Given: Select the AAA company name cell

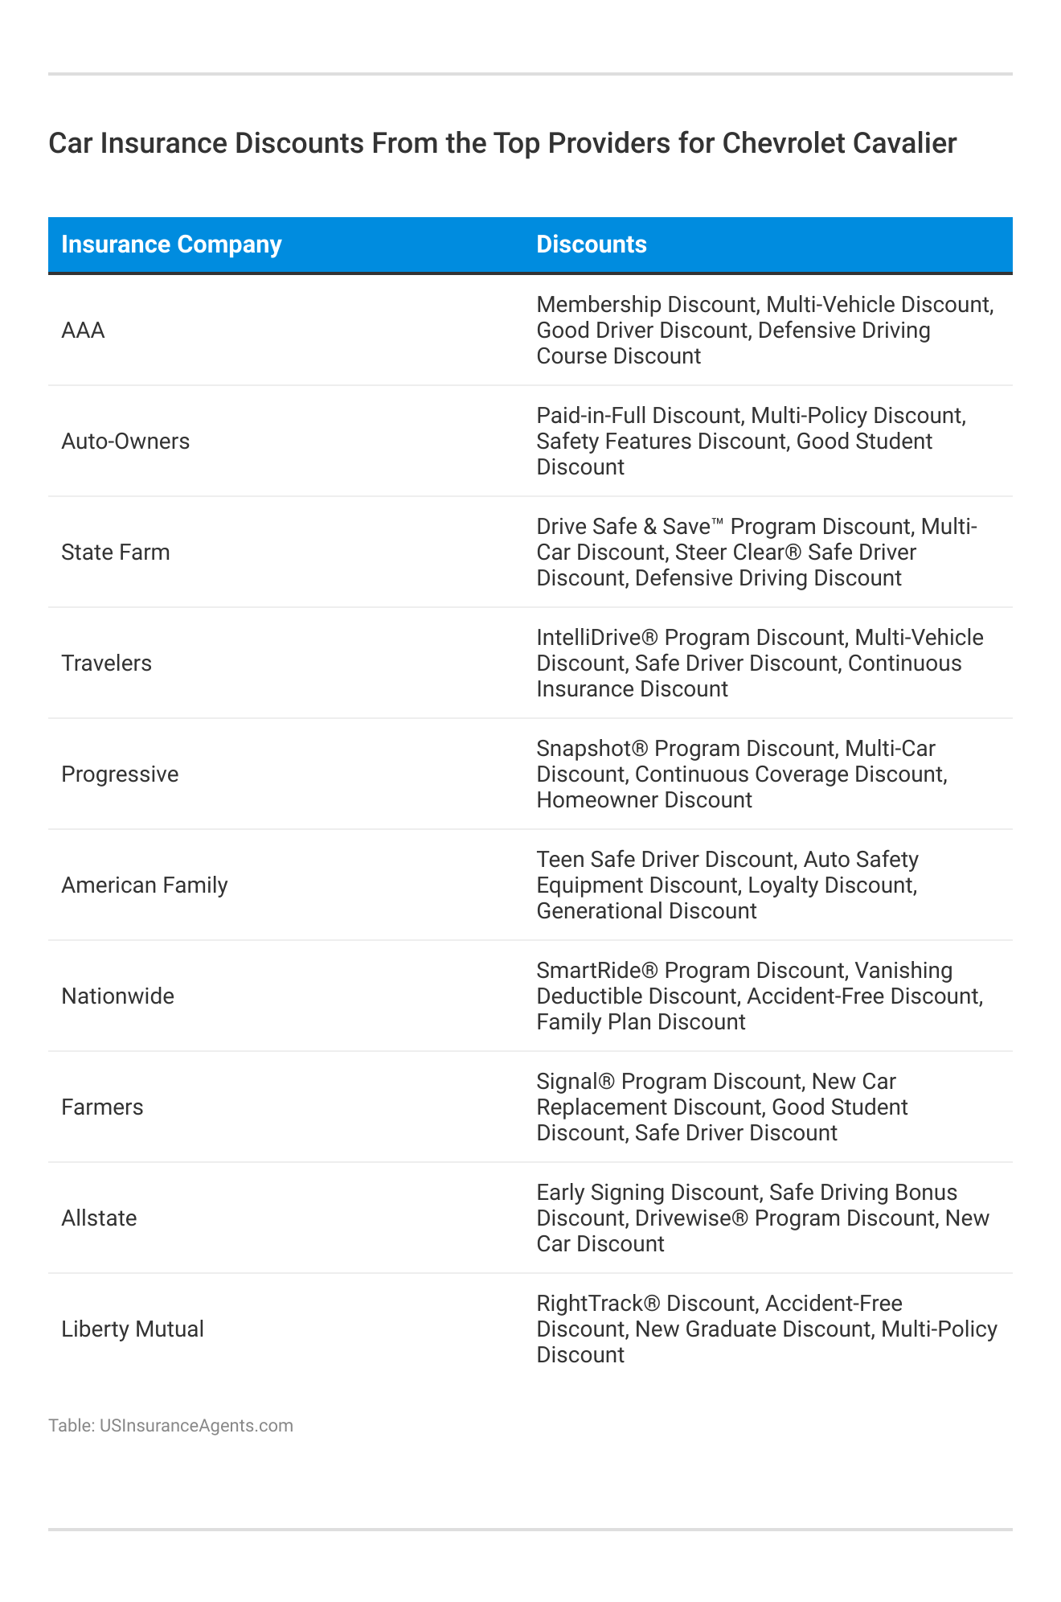Looking at the screenshot, I should pyautogui.click(x=84, y=331).
